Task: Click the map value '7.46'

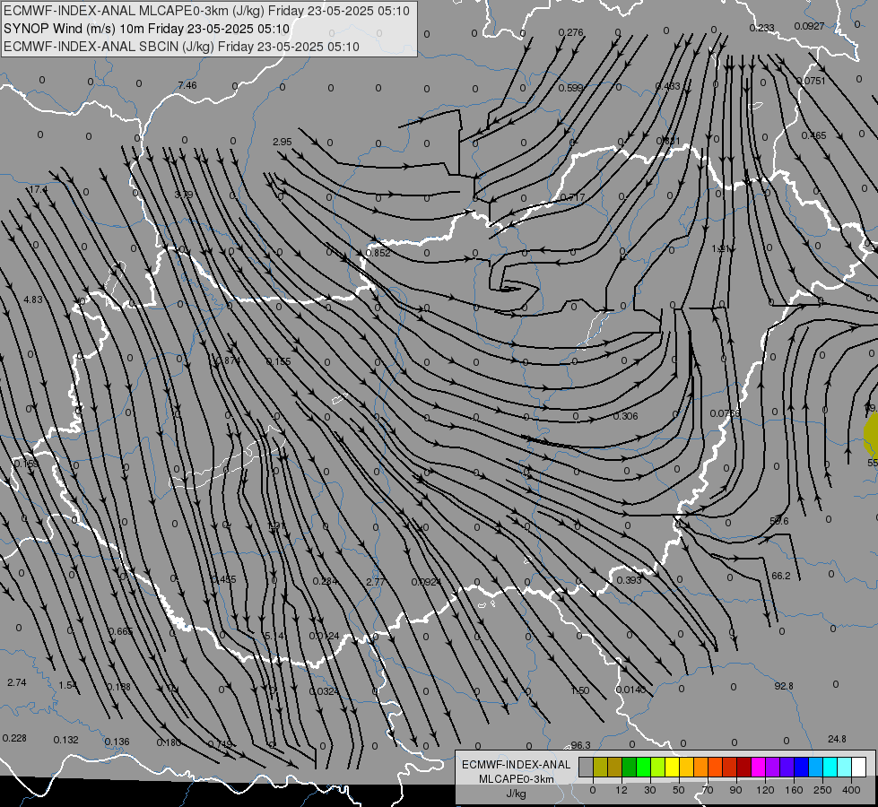Action: [187, 85]
